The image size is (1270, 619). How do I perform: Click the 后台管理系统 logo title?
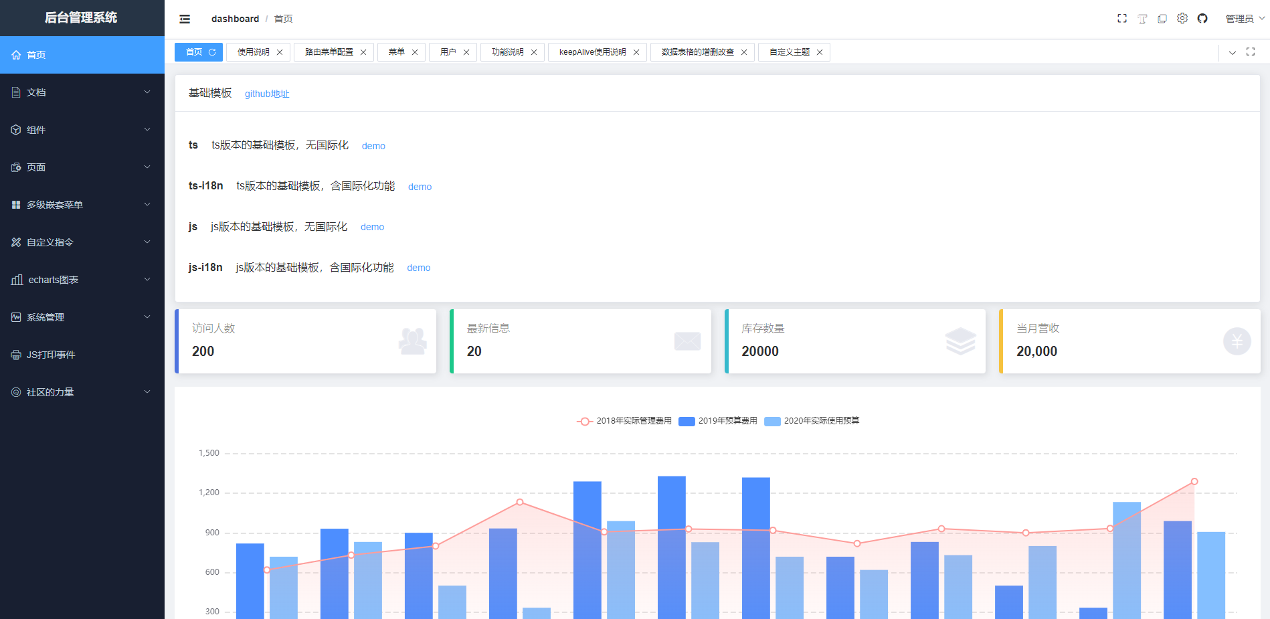pyautogui.click(x=81, y=18)
